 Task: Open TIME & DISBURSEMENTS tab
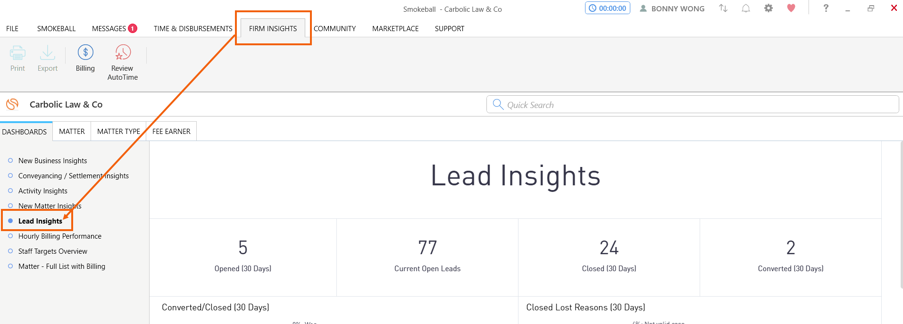coord(193,29)
